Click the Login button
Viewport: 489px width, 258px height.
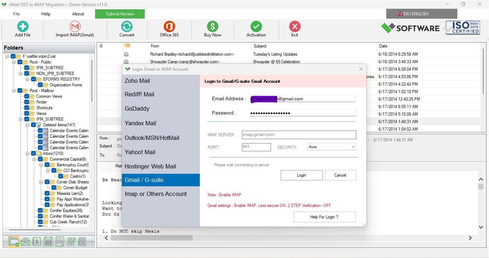tap(302, 175)
